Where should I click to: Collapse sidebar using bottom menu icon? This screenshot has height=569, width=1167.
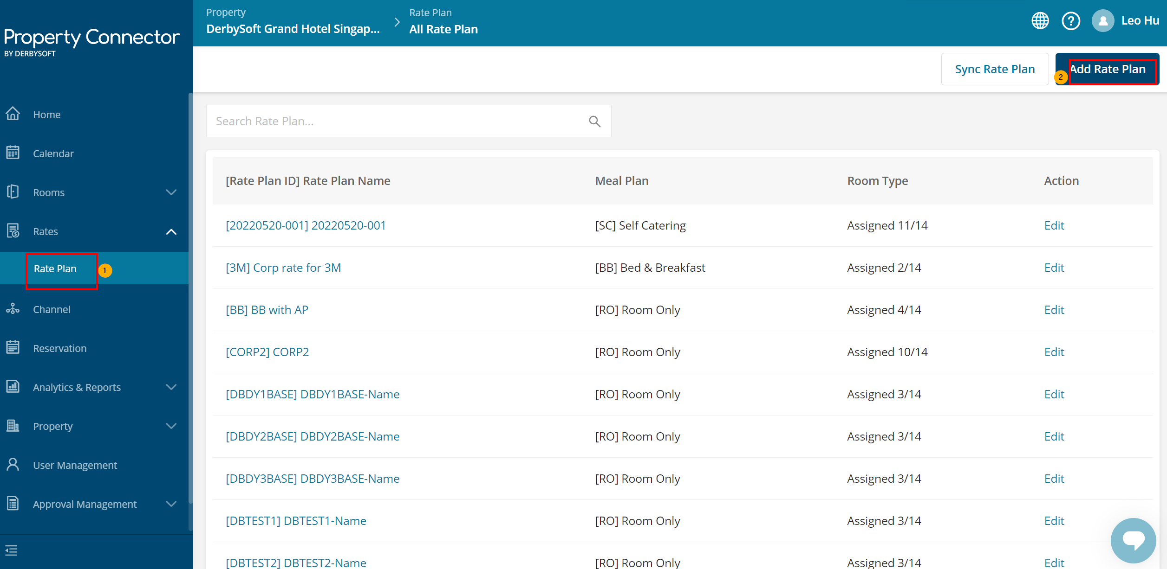(11, 550)
